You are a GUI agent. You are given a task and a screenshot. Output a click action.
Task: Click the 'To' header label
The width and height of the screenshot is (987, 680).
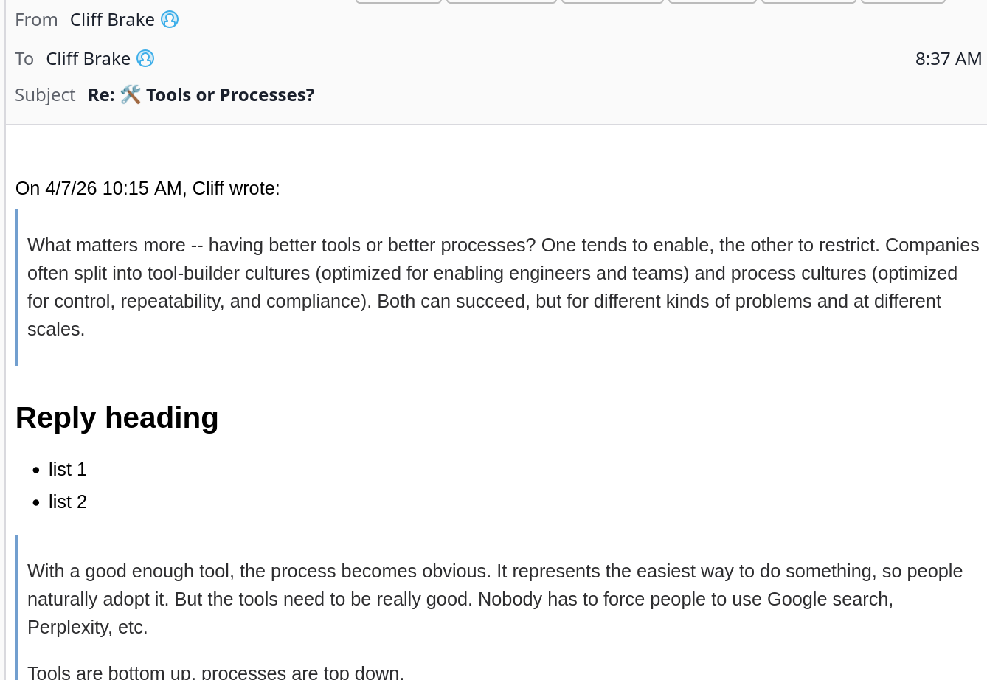pyautogui.click(x=24, y=59)
